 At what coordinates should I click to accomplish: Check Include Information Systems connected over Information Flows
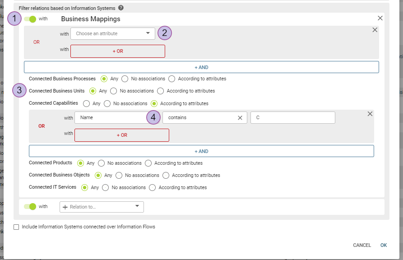coord(16,227)
